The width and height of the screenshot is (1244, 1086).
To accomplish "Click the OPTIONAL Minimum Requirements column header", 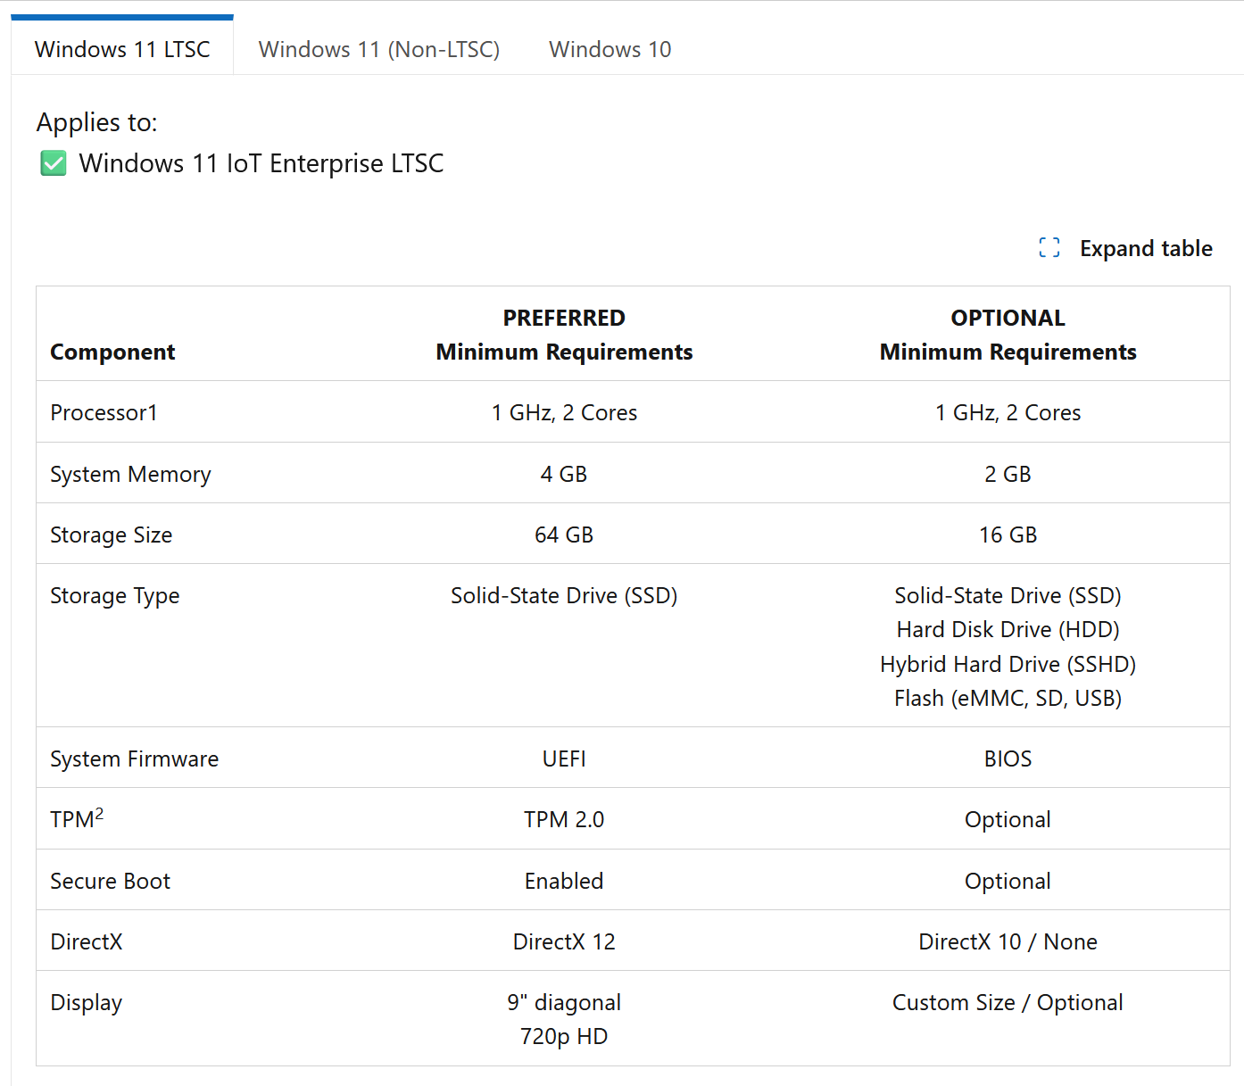I will pos(1008,335).
